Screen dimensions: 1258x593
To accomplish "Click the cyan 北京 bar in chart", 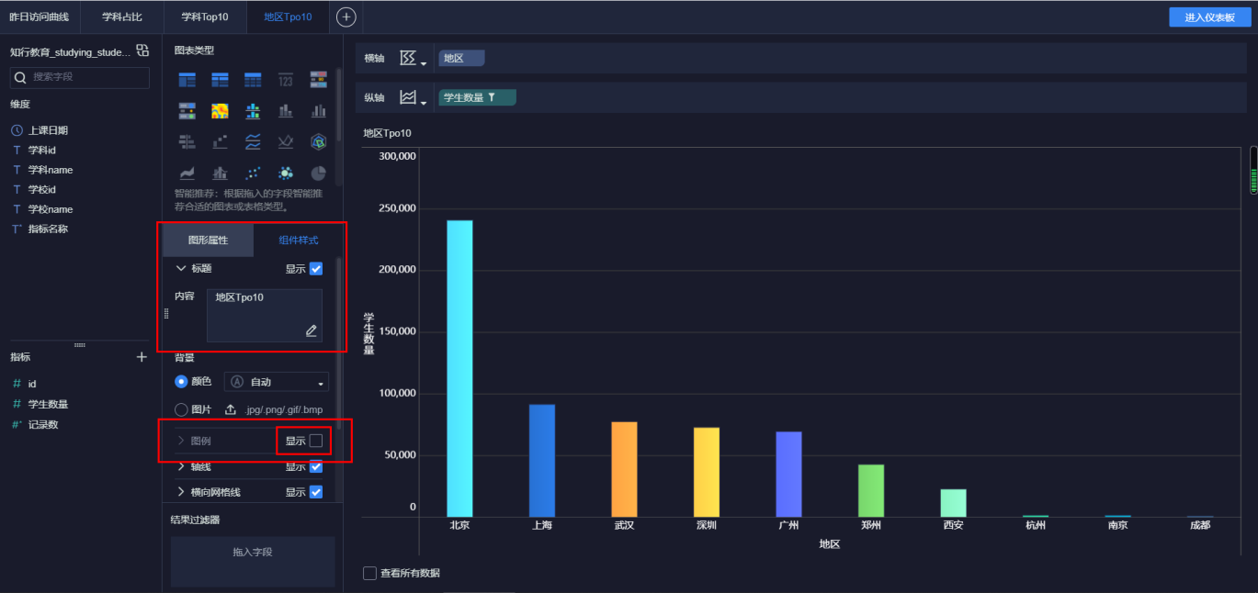I will 459,368.
